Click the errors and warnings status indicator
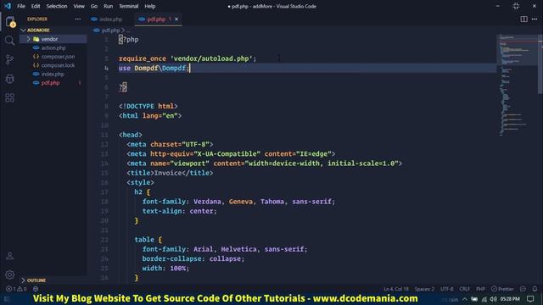Viewport: 543px width, 305px height. [x=16, y=289]
